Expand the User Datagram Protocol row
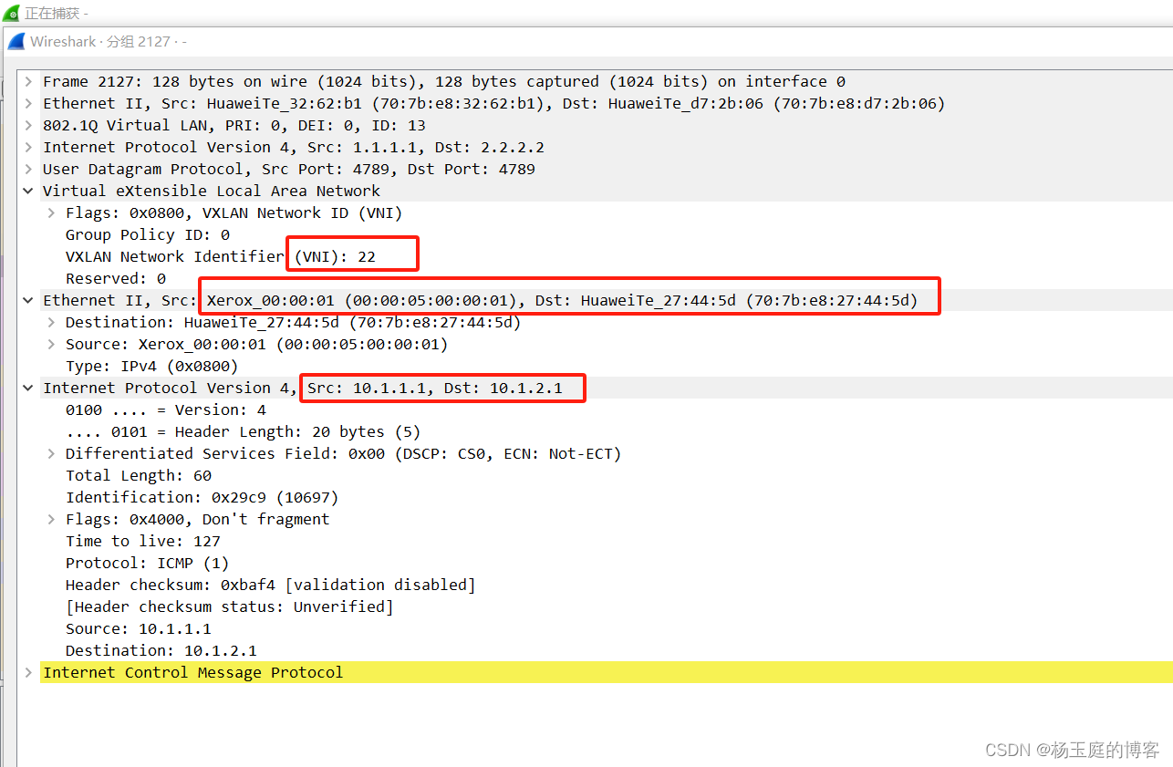 28,169
